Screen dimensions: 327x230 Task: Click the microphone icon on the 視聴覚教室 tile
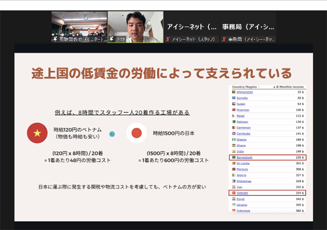55,39
